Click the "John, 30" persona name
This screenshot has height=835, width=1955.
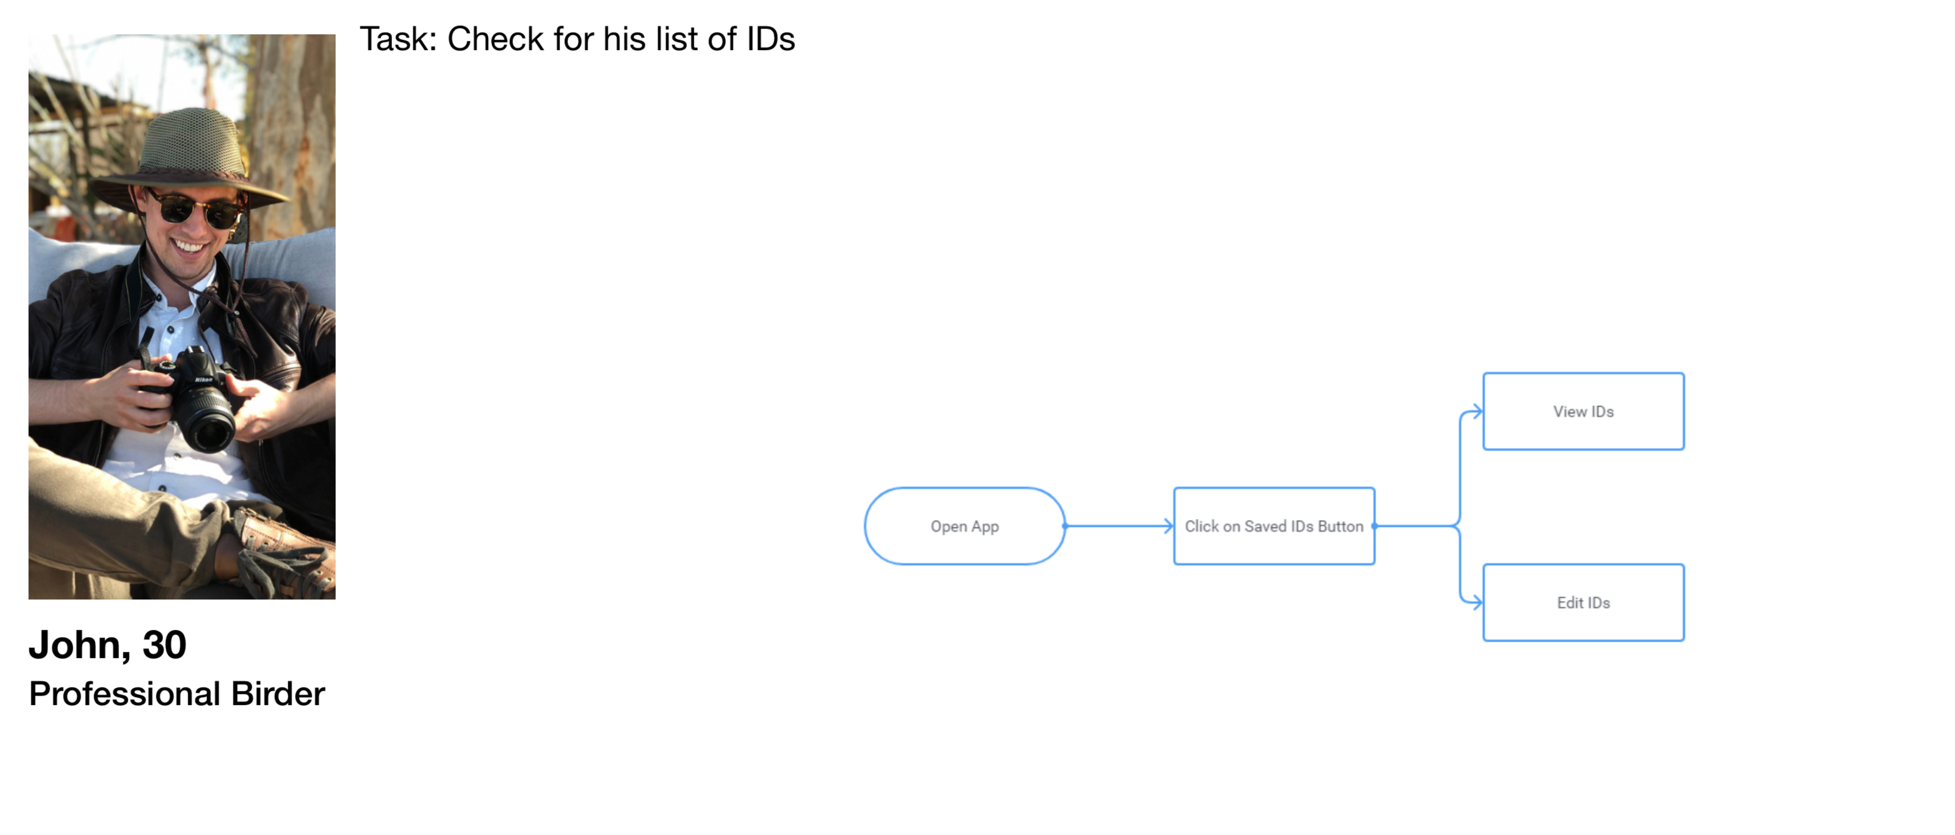point(108,645)
